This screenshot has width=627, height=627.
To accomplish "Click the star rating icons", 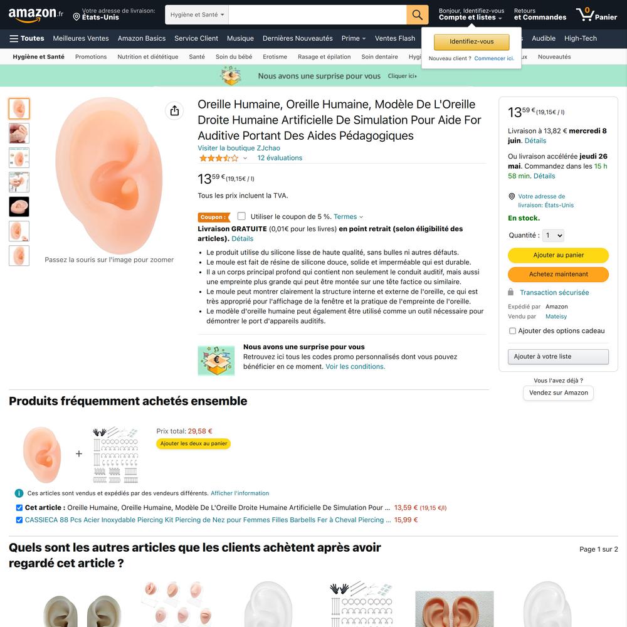I will pos(219,158).
